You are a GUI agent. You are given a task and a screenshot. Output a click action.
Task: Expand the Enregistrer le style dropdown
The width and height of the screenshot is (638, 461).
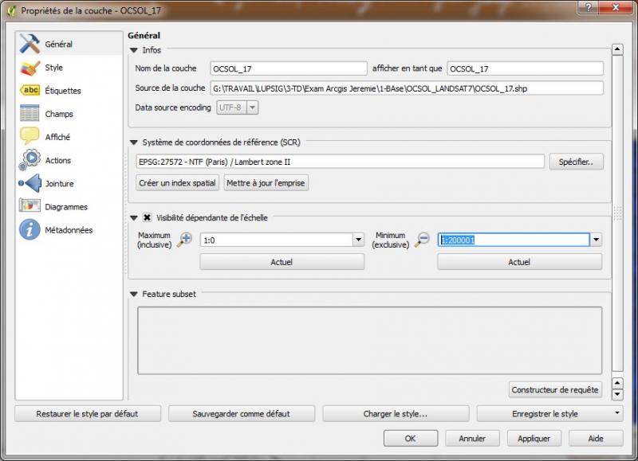coord(617,414)
